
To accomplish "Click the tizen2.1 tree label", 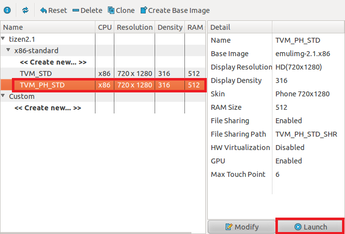I will tap(22, 39).
